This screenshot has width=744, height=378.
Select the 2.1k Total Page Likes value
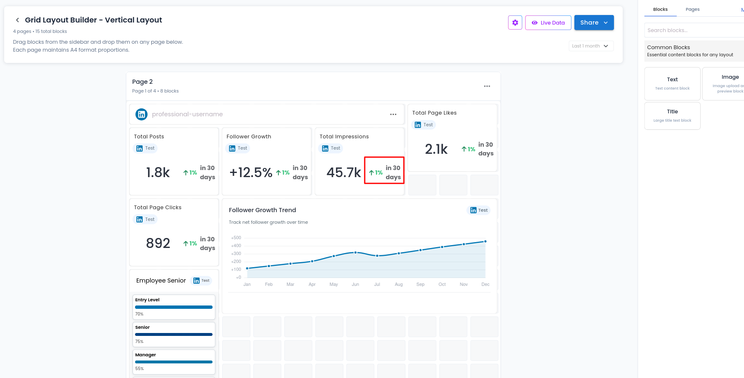point(436,149)
